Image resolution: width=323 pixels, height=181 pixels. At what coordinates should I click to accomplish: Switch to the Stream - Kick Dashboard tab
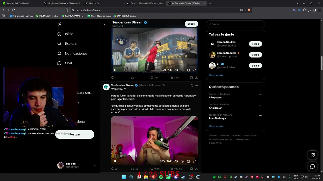[20, 3]
